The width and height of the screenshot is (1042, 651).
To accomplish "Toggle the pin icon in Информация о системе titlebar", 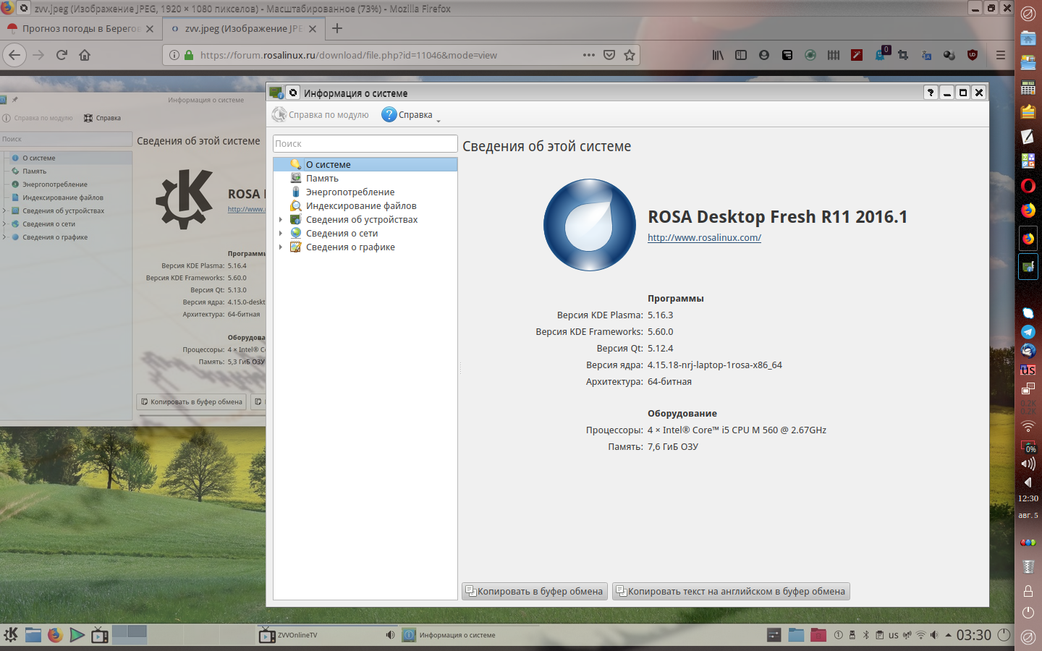I will coord(293,93).
